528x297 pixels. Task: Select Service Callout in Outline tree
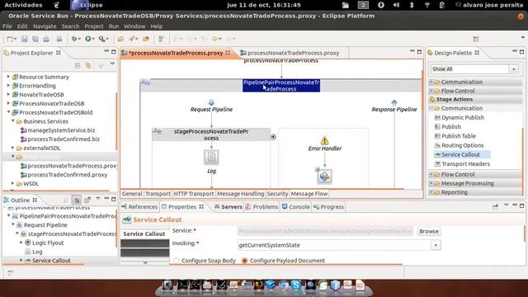pyautogui.click(x=51, y=261)
